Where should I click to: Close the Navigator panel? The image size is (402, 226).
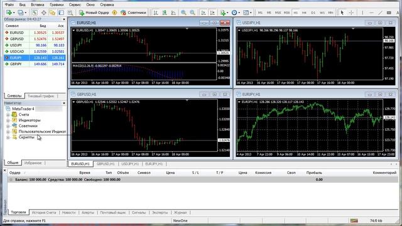tap(64, 103)
